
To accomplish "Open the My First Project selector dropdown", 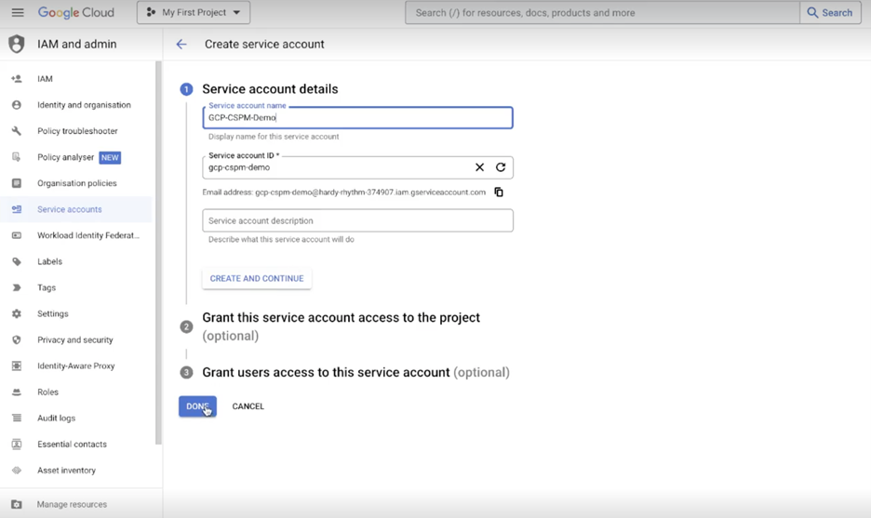I will [194, 13].
